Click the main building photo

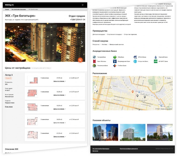pyautogui.click(x=45, y=42)
